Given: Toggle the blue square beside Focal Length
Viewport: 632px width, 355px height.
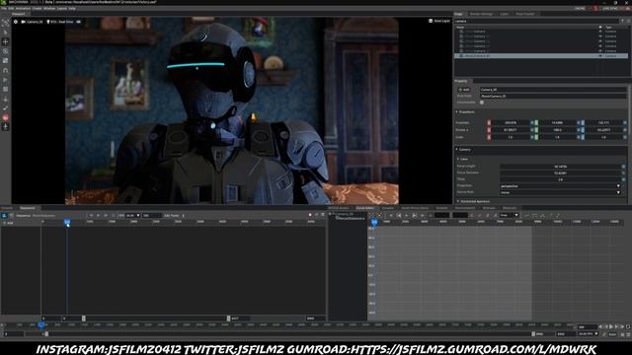Looking at the screenshot, I should point(623,167).
